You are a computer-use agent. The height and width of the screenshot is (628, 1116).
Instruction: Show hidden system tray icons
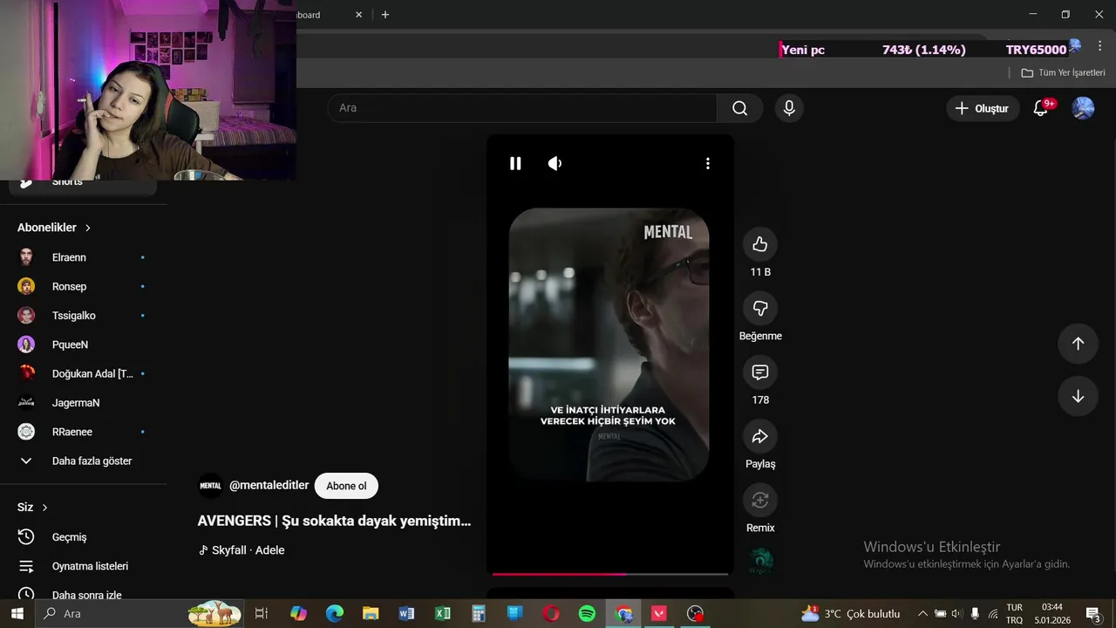click(922, 613)
